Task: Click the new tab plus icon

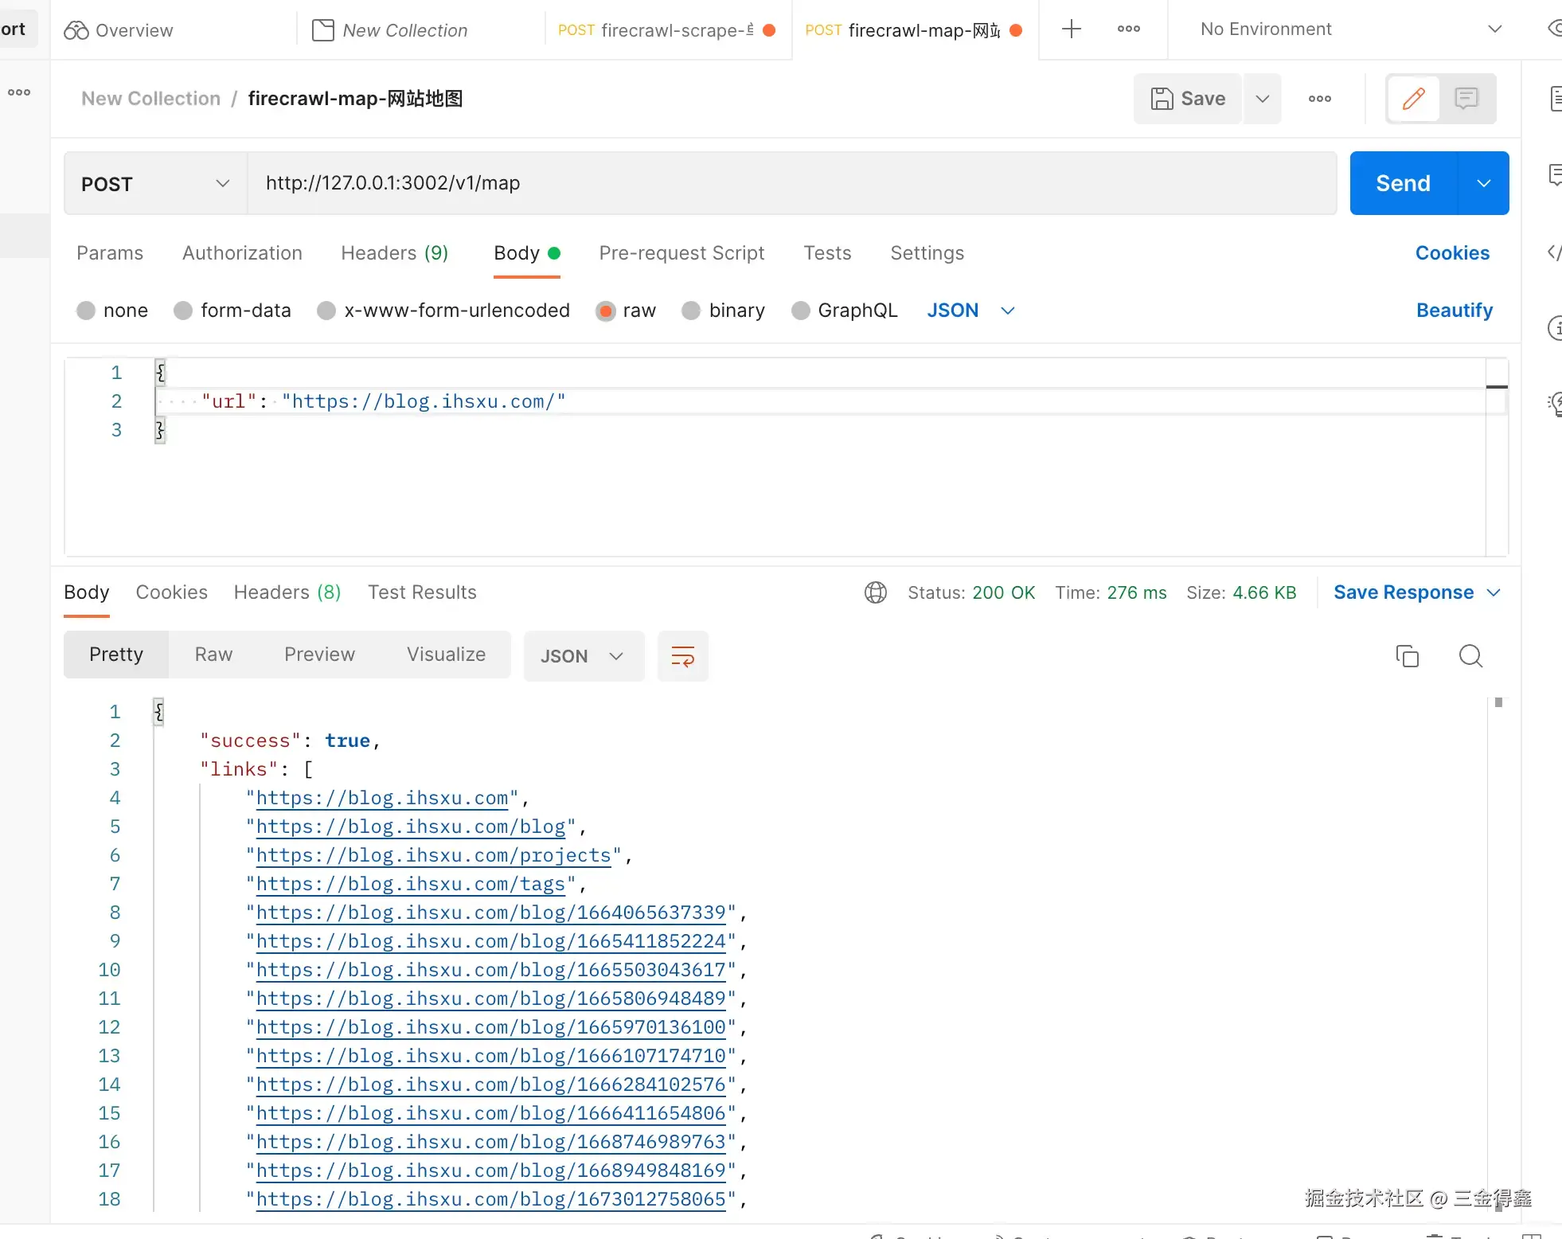Action: click(x=1072, y=29)
